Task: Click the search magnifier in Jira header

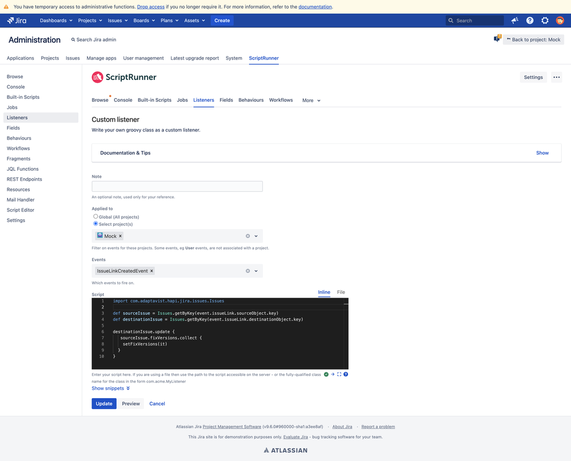Action: tap(451, 21)
